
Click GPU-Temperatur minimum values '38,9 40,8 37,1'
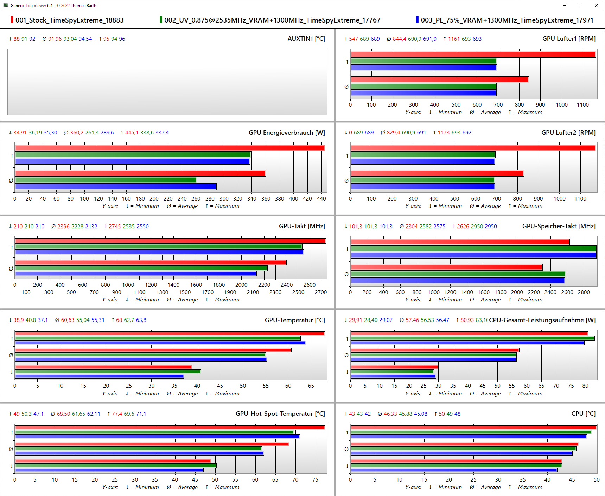pyautogui.click(x=31, y=320)
